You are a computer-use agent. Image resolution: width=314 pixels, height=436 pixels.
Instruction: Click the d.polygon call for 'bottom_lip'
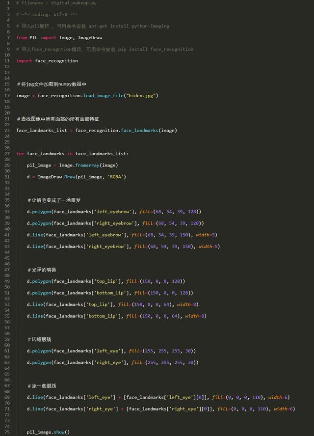(110, 293)
